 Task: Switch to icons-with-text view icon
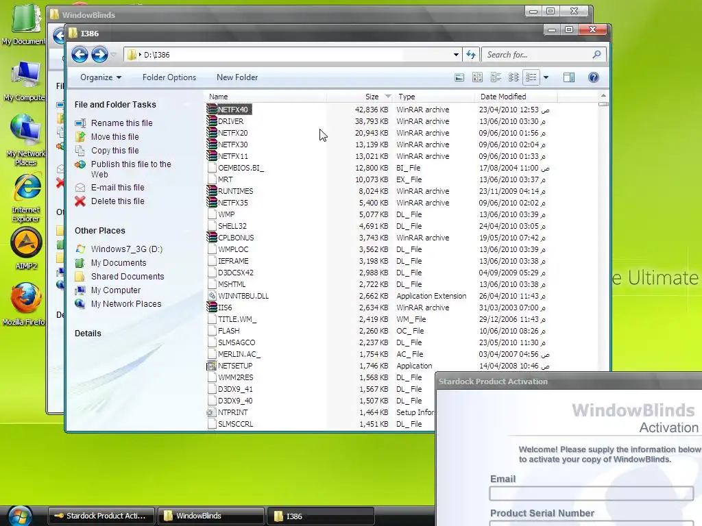click(x=496, y=77)
